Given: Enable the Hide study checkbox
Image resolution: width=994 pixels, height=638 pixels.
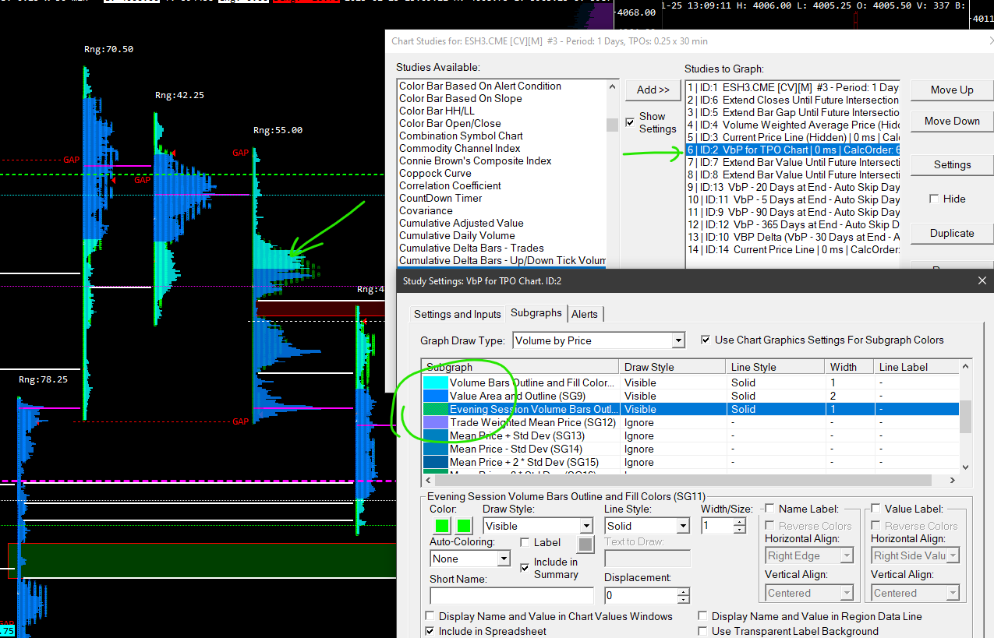Looking at the screenshot, I should tap(934, 199).
